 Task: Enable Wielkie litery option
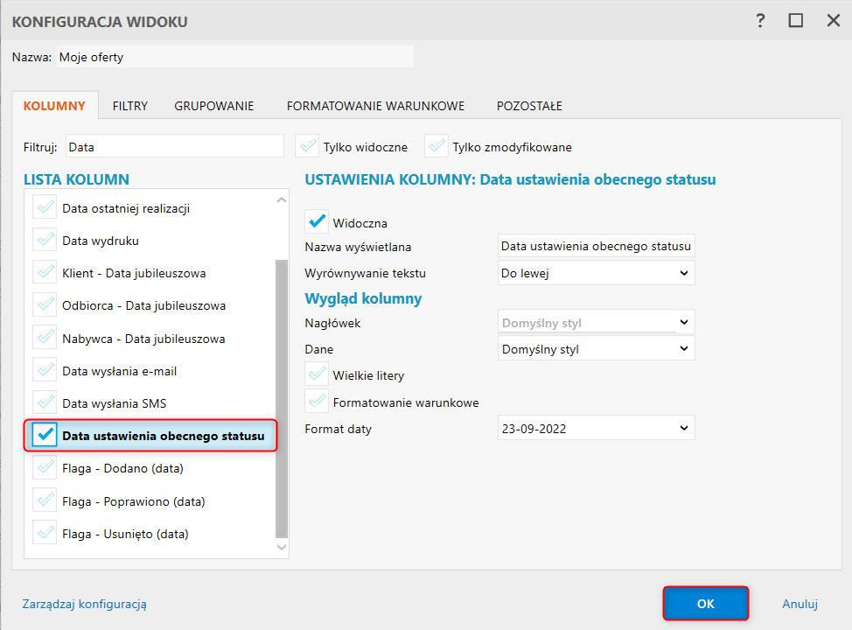pyautogui.click(x=317, y=374)
